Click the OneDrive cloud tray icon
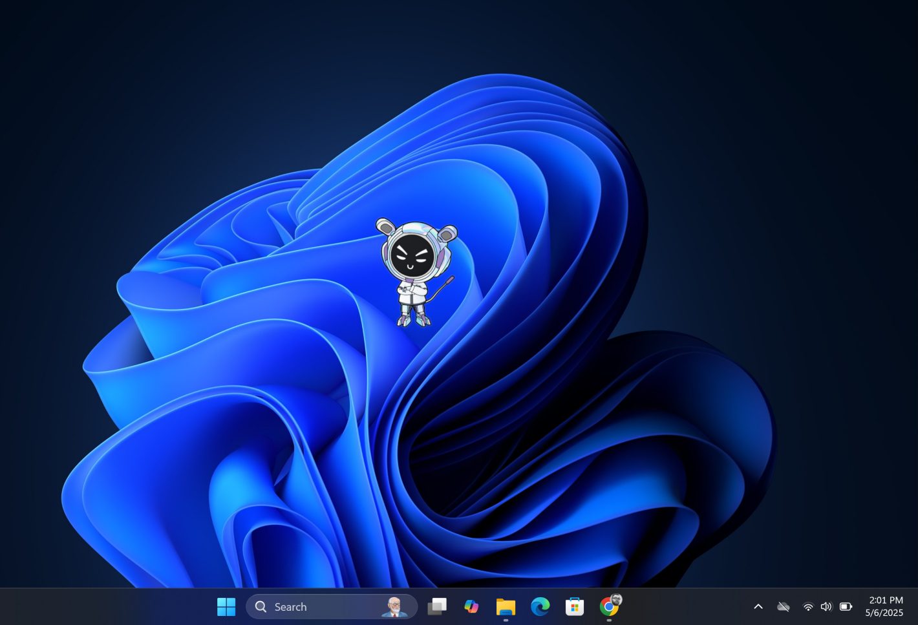Screen dimensions: 918x625 click(784, 607)
